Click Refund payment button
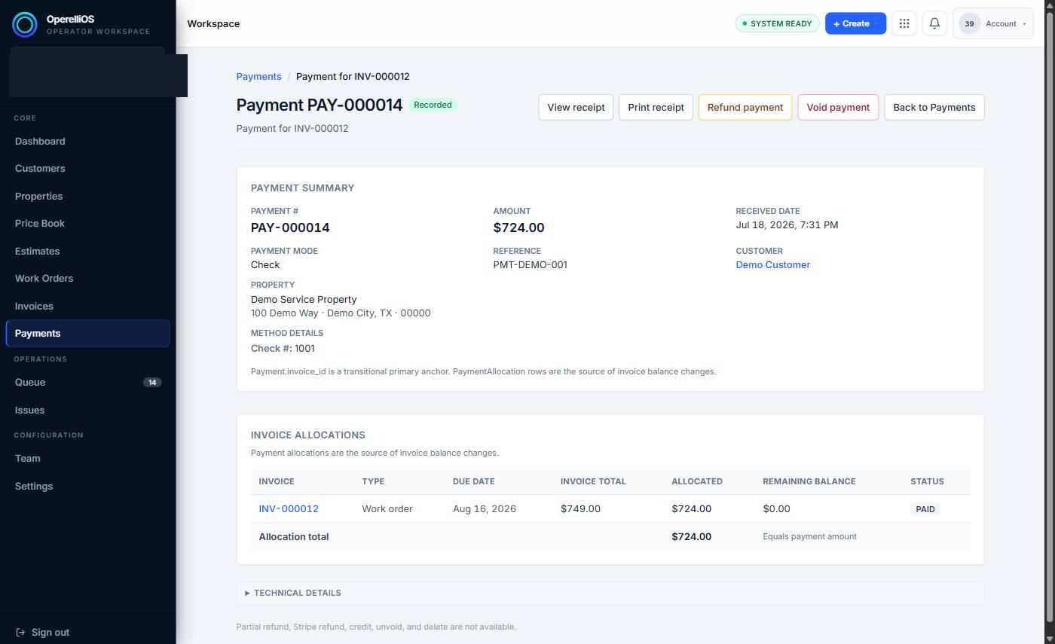1055x644 pixels. (x=745, y=107)
